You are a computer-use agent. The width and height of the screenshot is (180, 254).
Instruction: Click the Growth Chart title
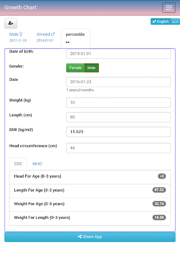20,7
